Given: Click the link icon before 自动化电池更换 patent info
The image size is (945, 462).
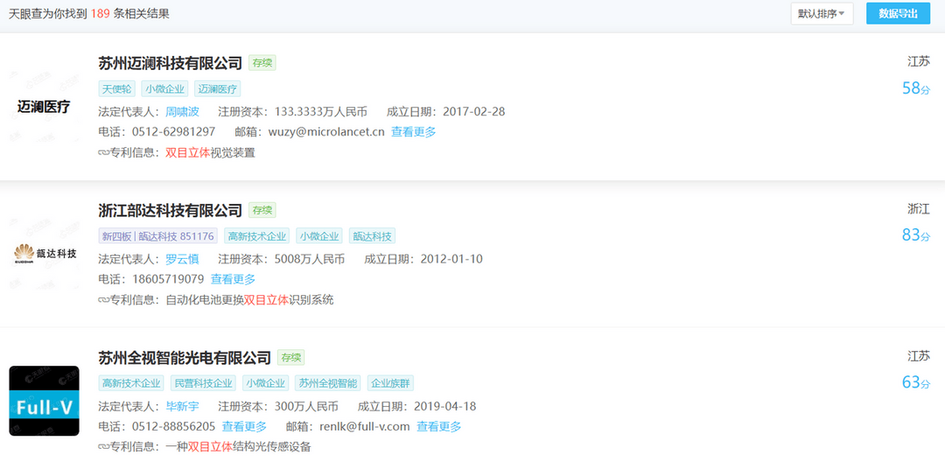Looking at the screenshot, I should coord(103,300).
